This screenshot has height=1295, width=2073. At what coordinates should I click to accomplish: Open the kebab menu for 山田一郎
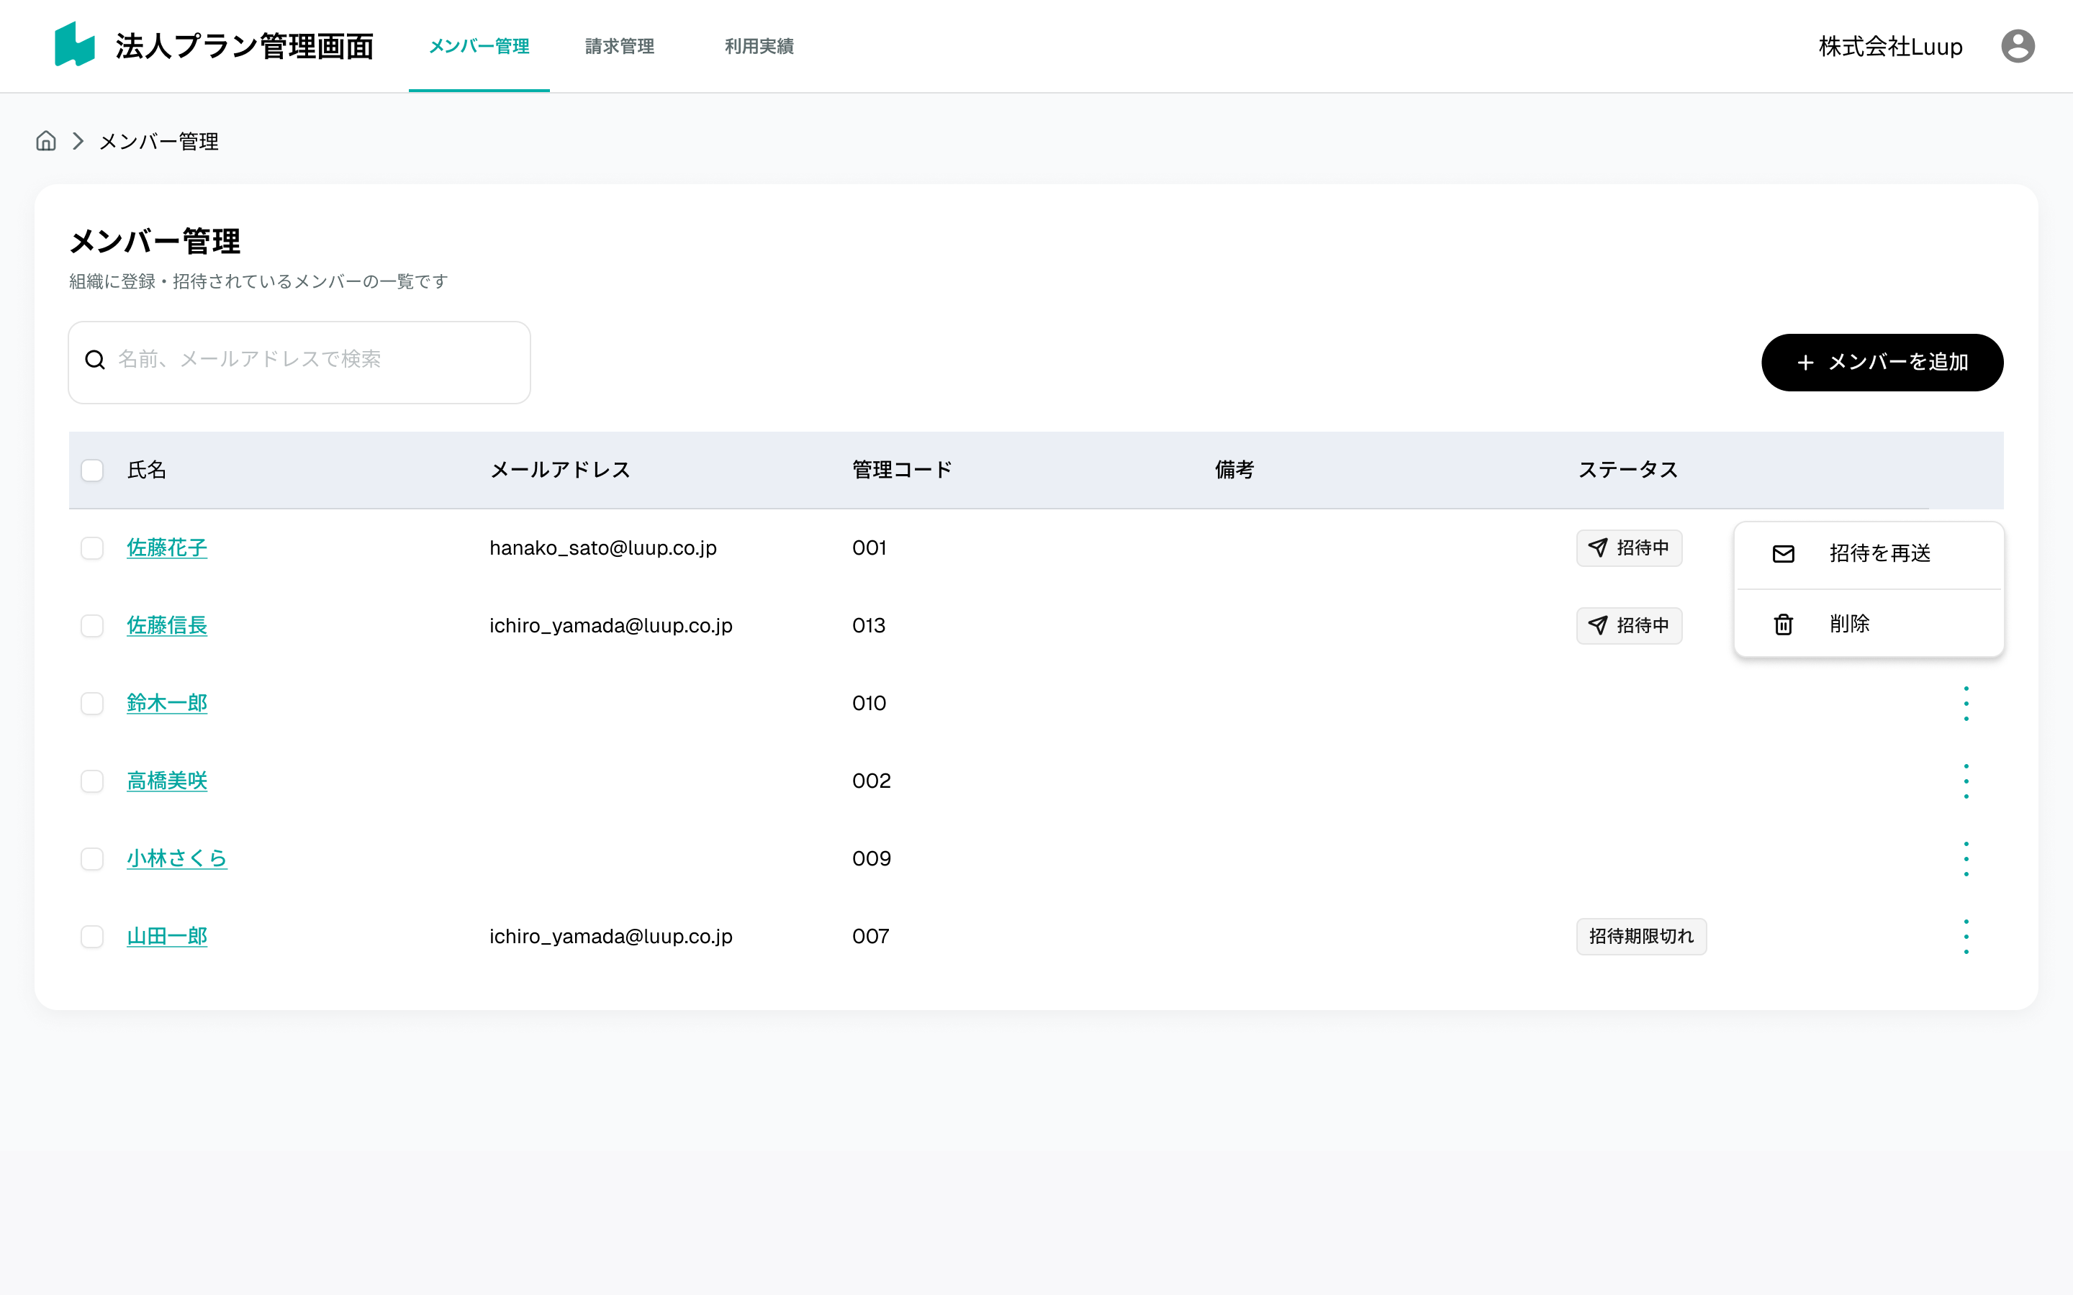pyautogui.click(x=1966, y=936)
